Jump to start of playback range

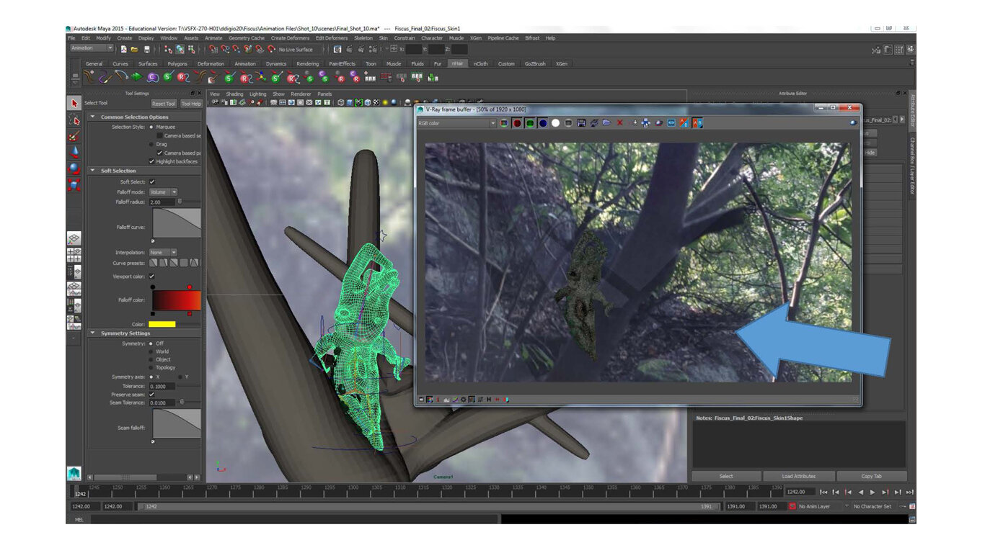click(x=824, y=492)
